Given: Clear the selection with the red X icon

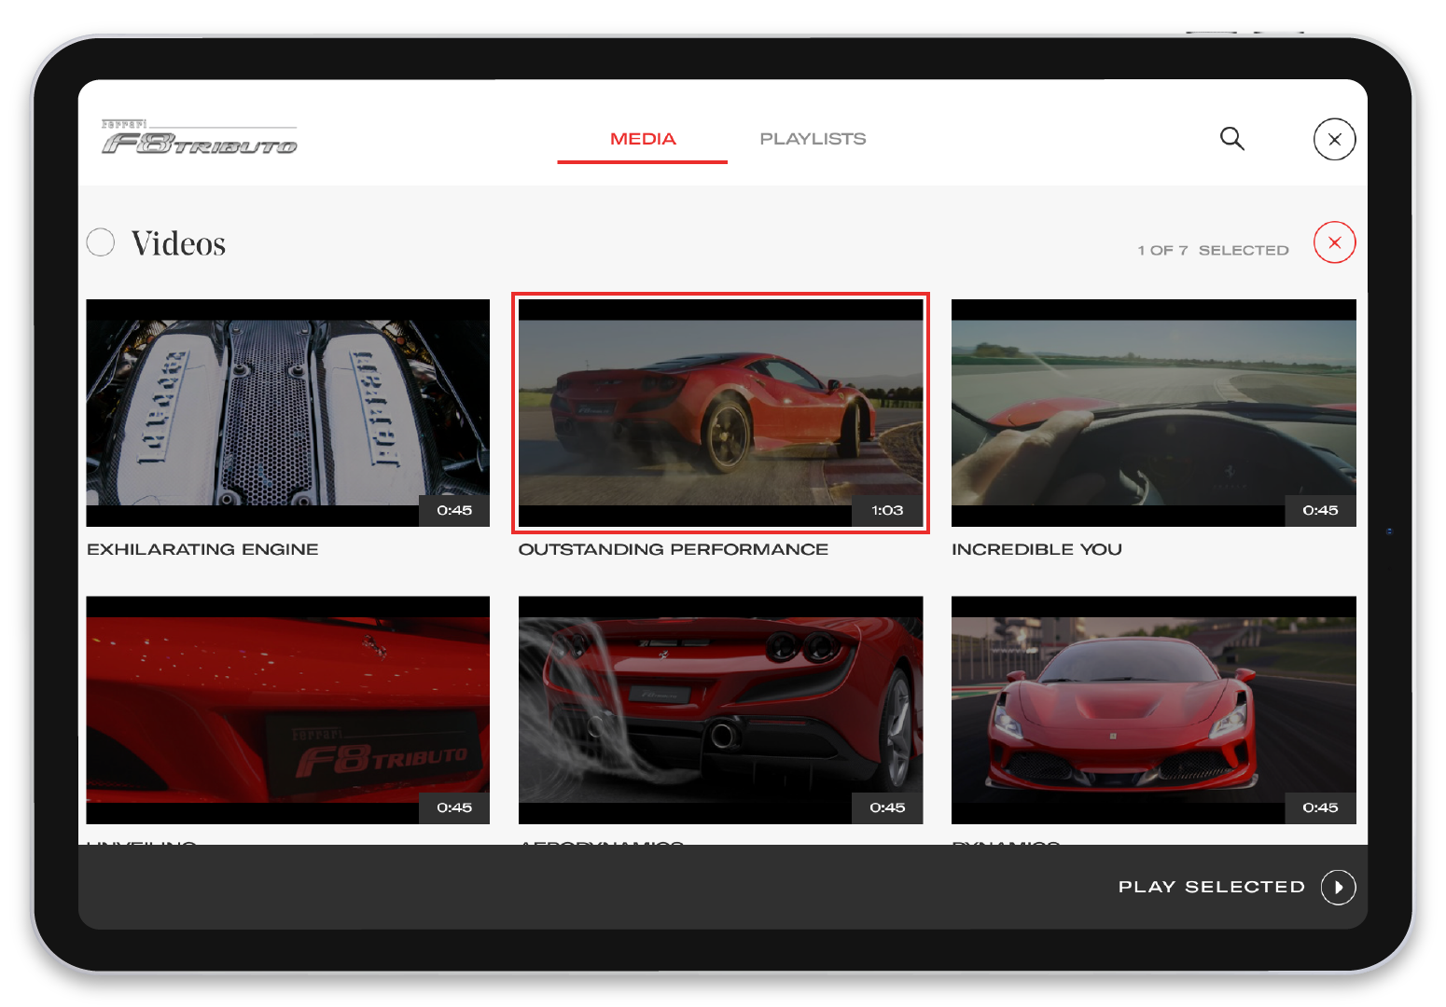Looking at the screenshot, I should pos(1334,242).
